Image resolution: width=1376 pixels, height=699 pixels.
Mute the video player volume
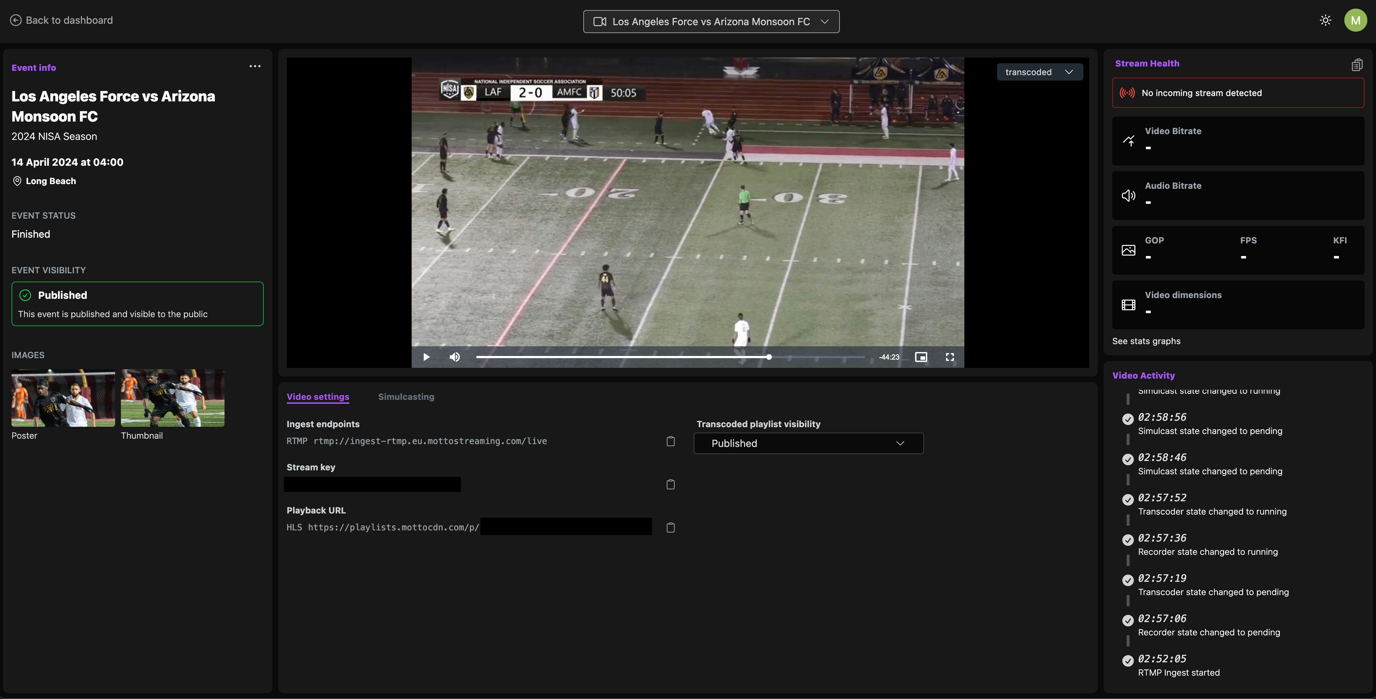454,357
